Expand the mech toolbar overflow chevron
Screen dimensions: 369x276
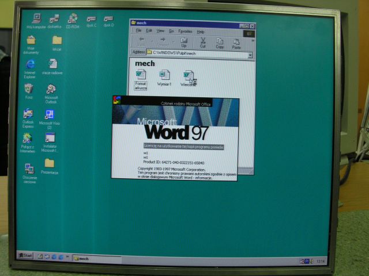coord(253,40)
